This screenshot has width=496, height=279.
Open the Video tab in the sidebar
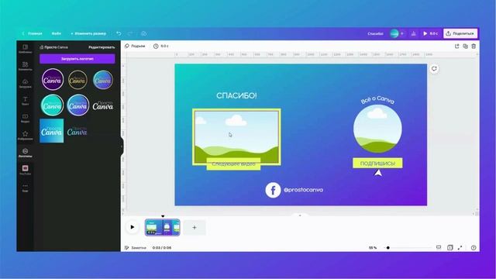point(26,119)
